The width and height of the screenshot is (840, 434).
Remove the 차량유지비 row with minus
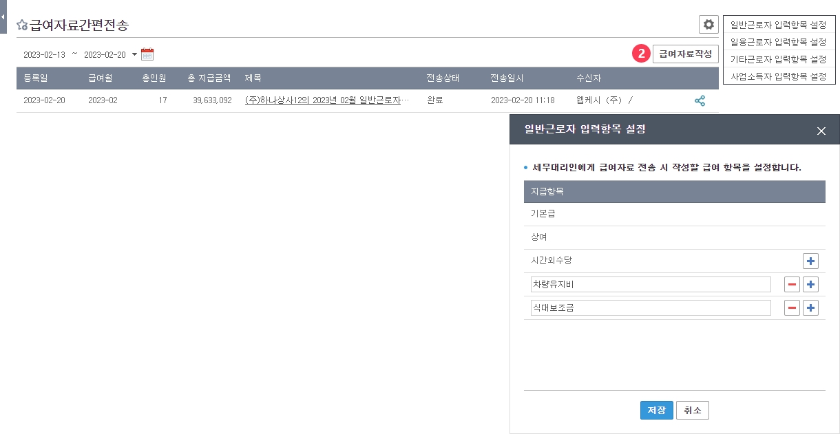(x=792, y=285)
